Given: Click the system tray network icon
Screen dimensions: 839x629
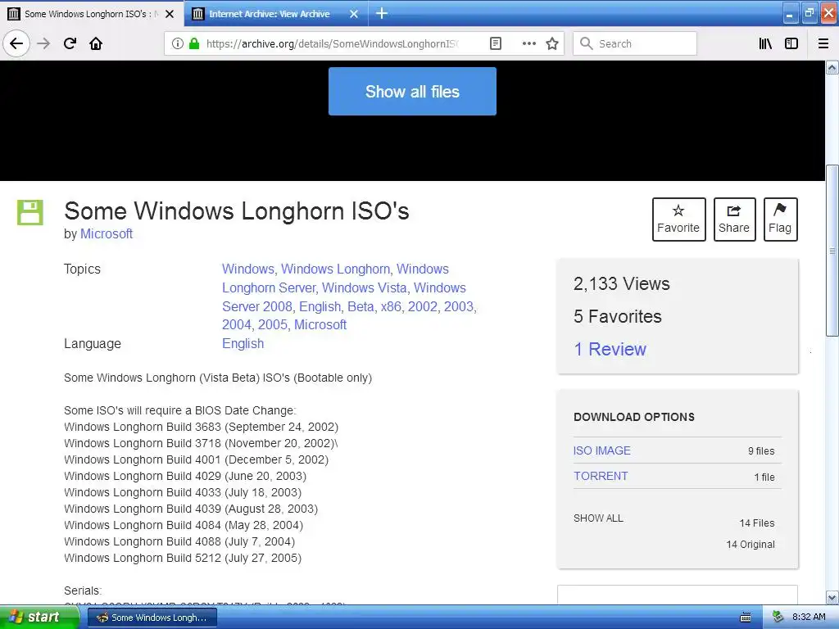Looking at the screenshot, I should click(x=778, y=618).
